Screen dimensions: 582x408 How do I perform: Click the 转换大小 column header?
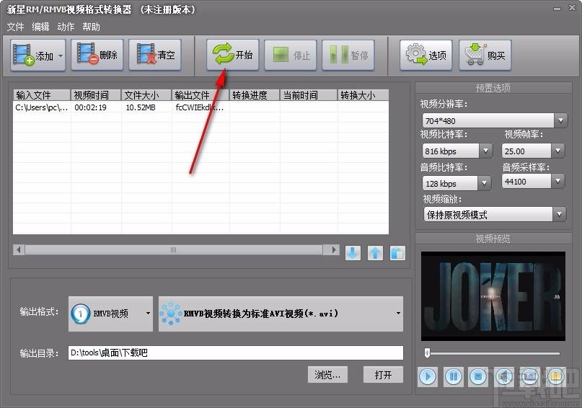pyautogui.click(x=363, y=95)
